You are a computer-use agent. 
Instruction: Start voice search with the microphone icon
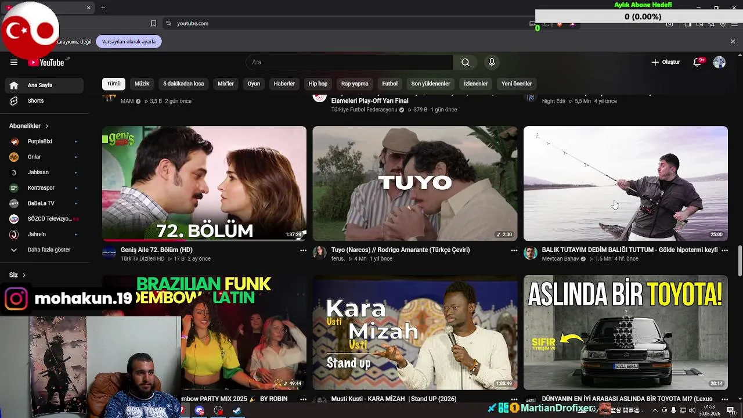pos(492,62)
